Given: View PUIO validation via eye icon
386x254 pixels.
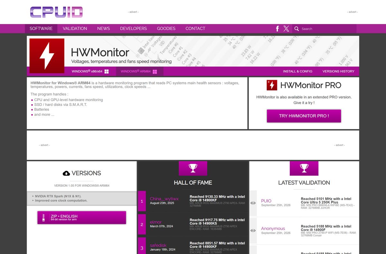Looking at the screenshot, I should 253,203.
